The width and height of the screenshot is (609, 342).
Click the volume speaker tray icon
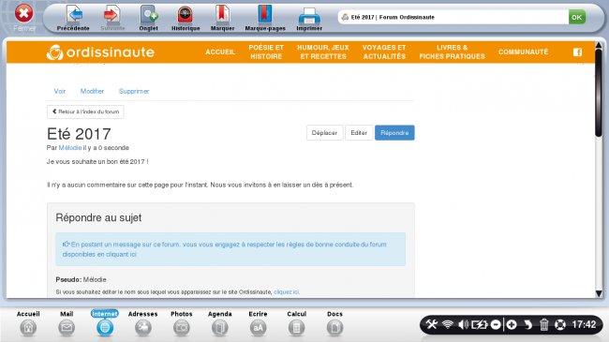click(463, 324)
